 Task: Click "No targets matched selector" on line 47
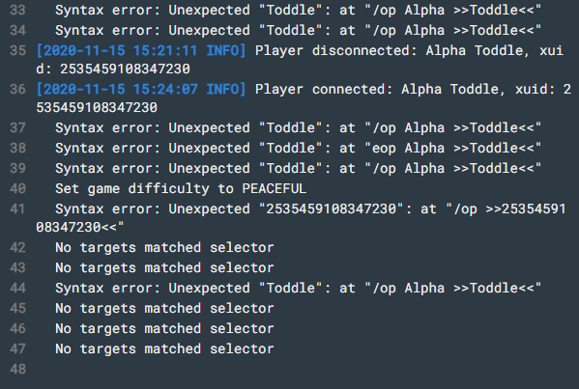click(x=164, y=348)
